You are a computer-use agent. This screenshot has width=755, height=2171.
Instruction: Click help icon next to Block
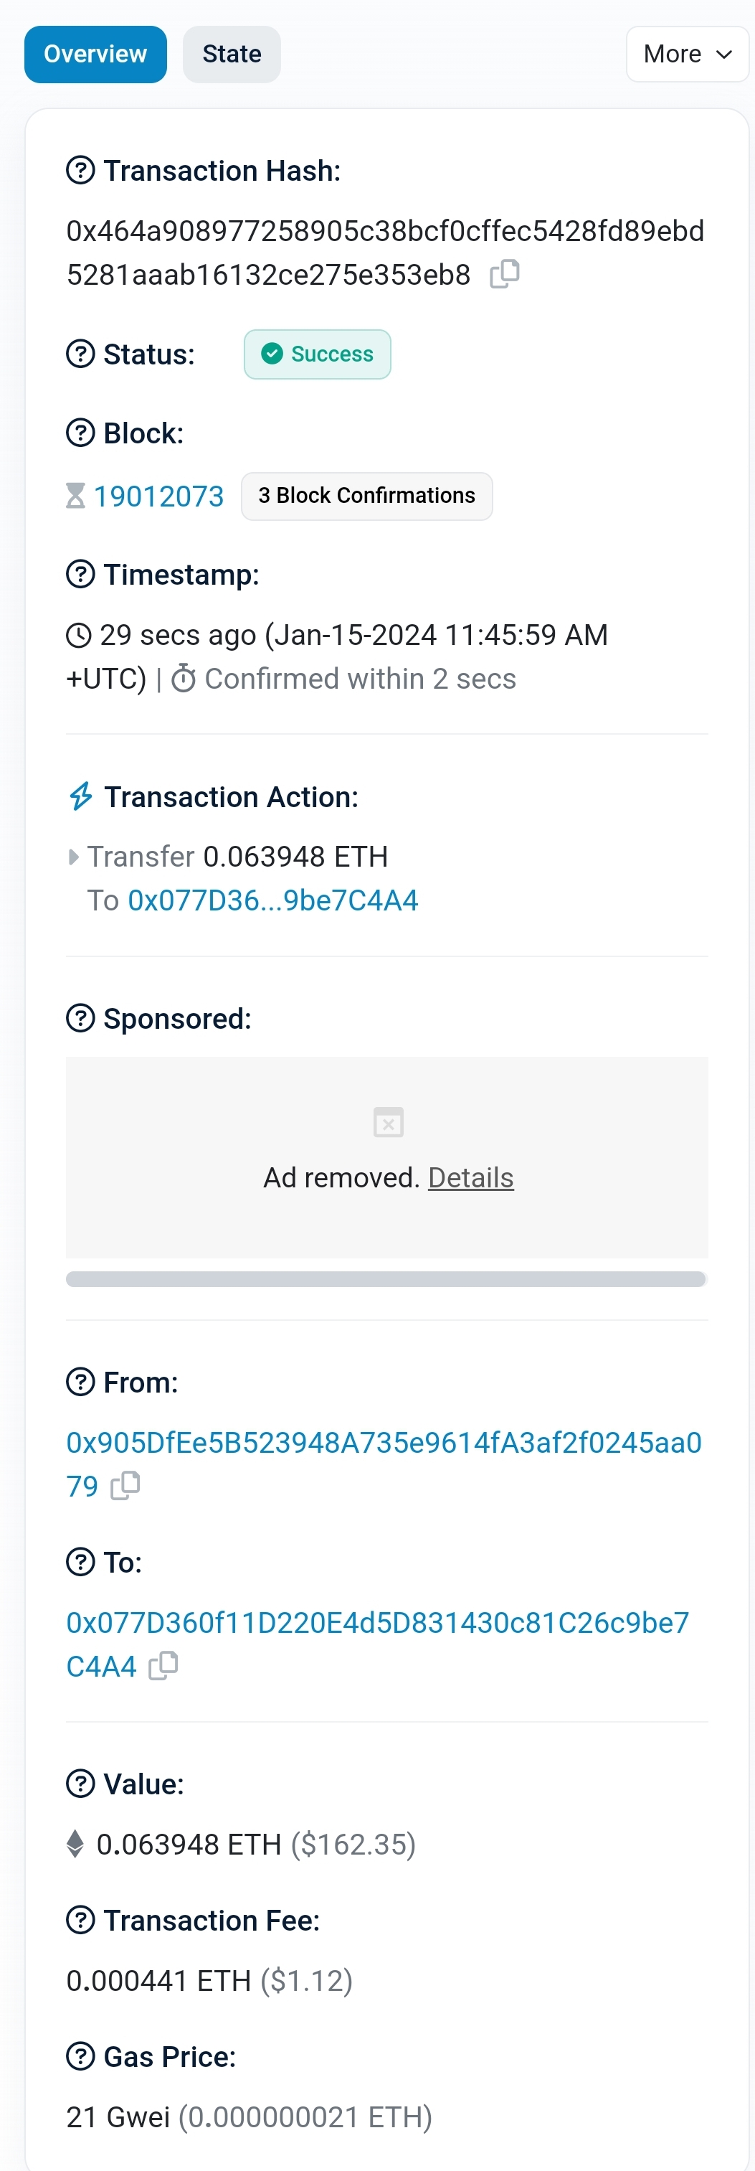(80, 433)
